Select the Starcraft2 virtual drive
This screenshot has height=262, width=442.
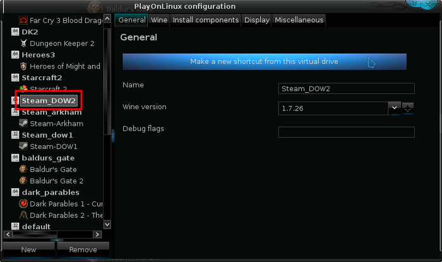pos(42,78)
